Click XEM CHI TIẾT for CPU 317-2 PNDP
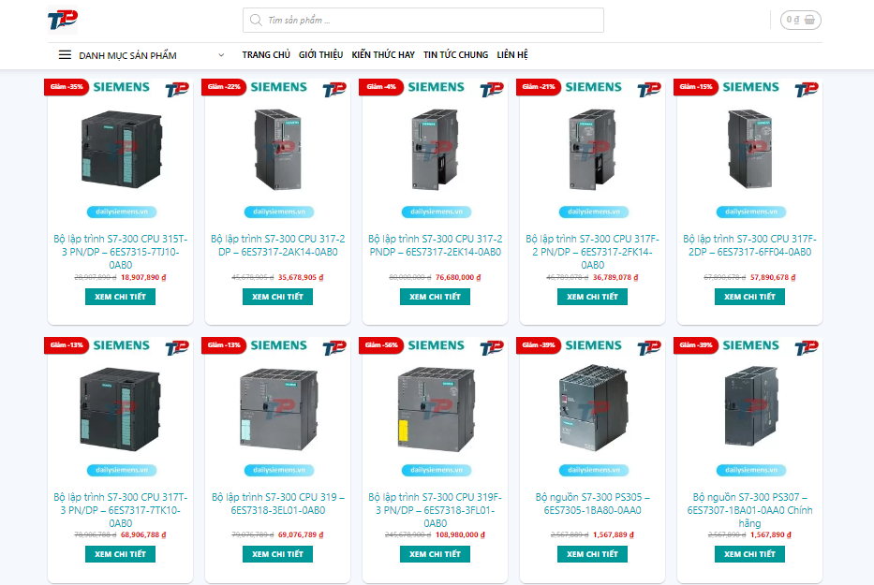The height and width of the screenshot is (585, 874). tap(435, 297)
